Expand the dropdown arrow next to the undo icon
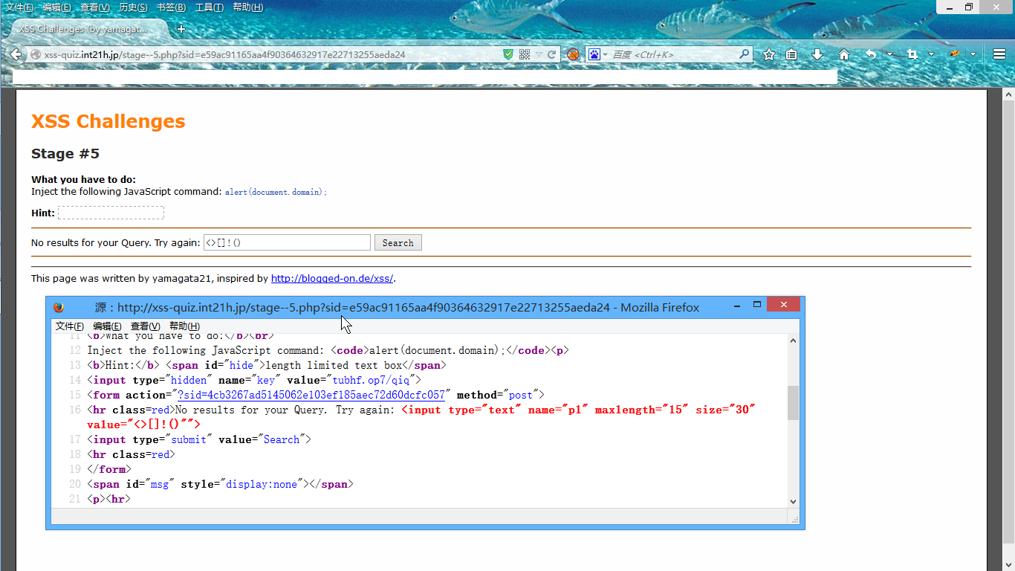 click(x=889, y=54)
